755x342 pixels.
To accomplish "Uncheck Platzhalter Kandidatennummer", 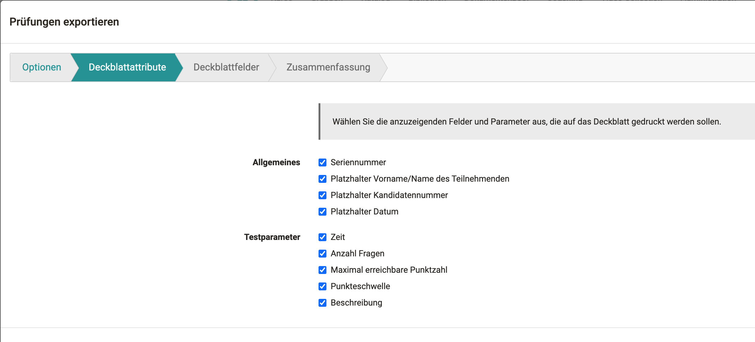I will tap(322, 195).
